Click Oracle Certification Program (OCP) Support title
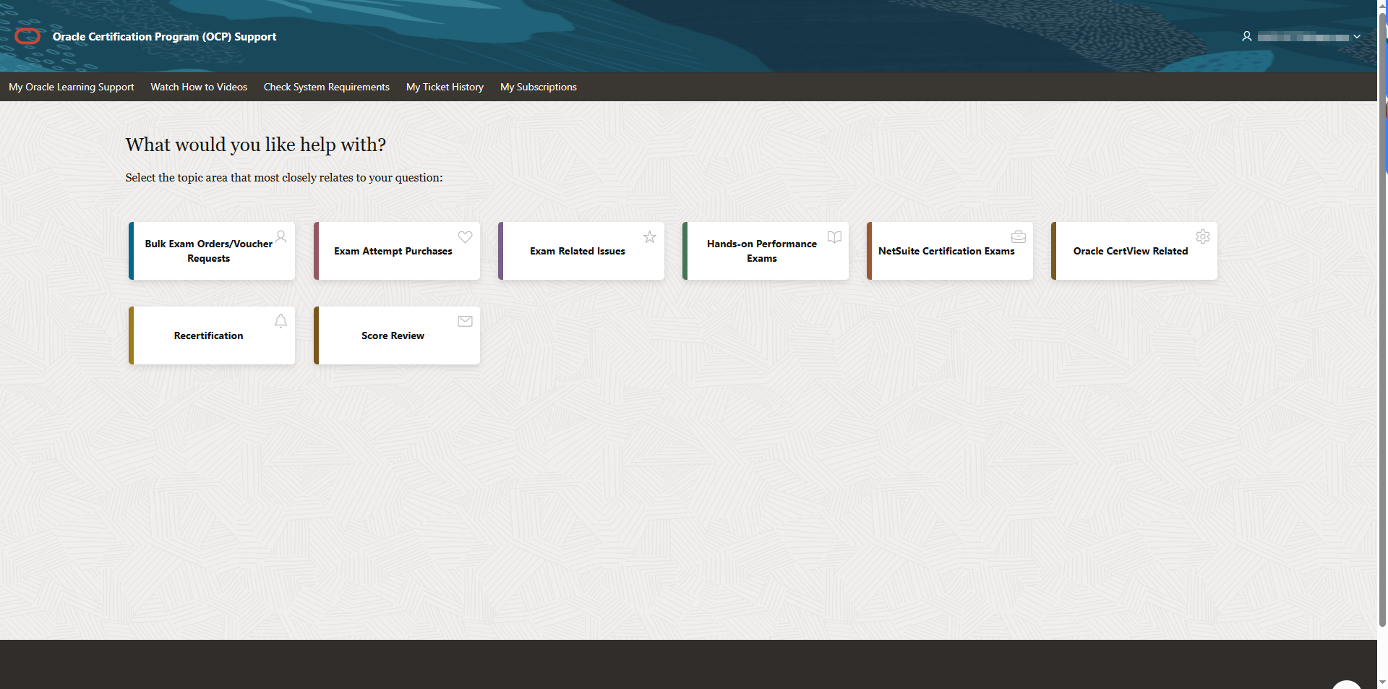 tap(164, 37)
